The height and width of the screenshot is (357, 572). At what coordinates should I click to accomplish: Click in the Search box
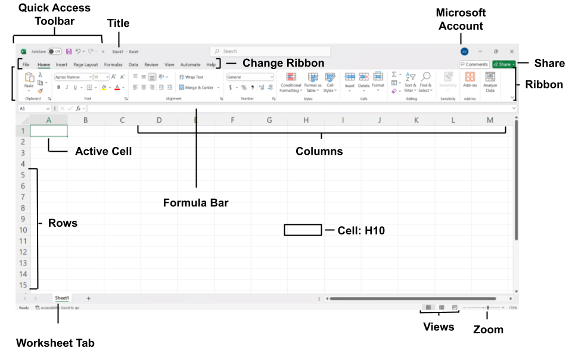point(271,52)
